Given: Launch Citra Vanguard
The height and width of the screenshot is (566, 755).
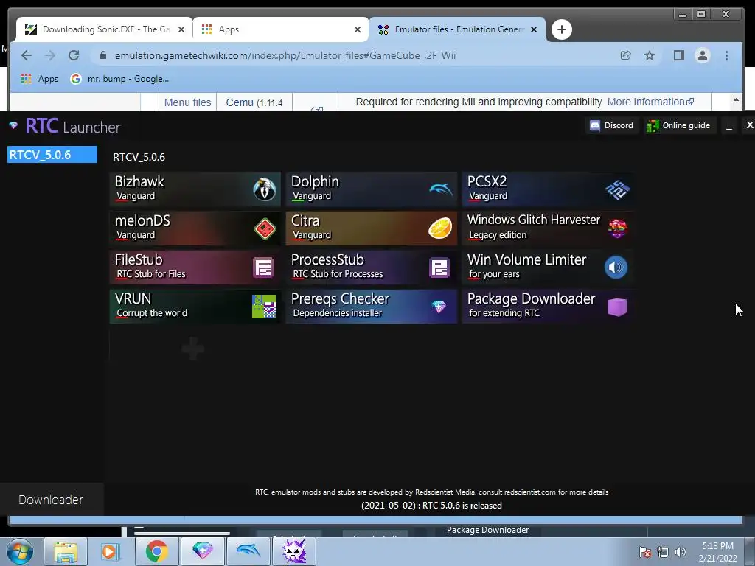Looking at the screenshot, I should pos(372,228).
